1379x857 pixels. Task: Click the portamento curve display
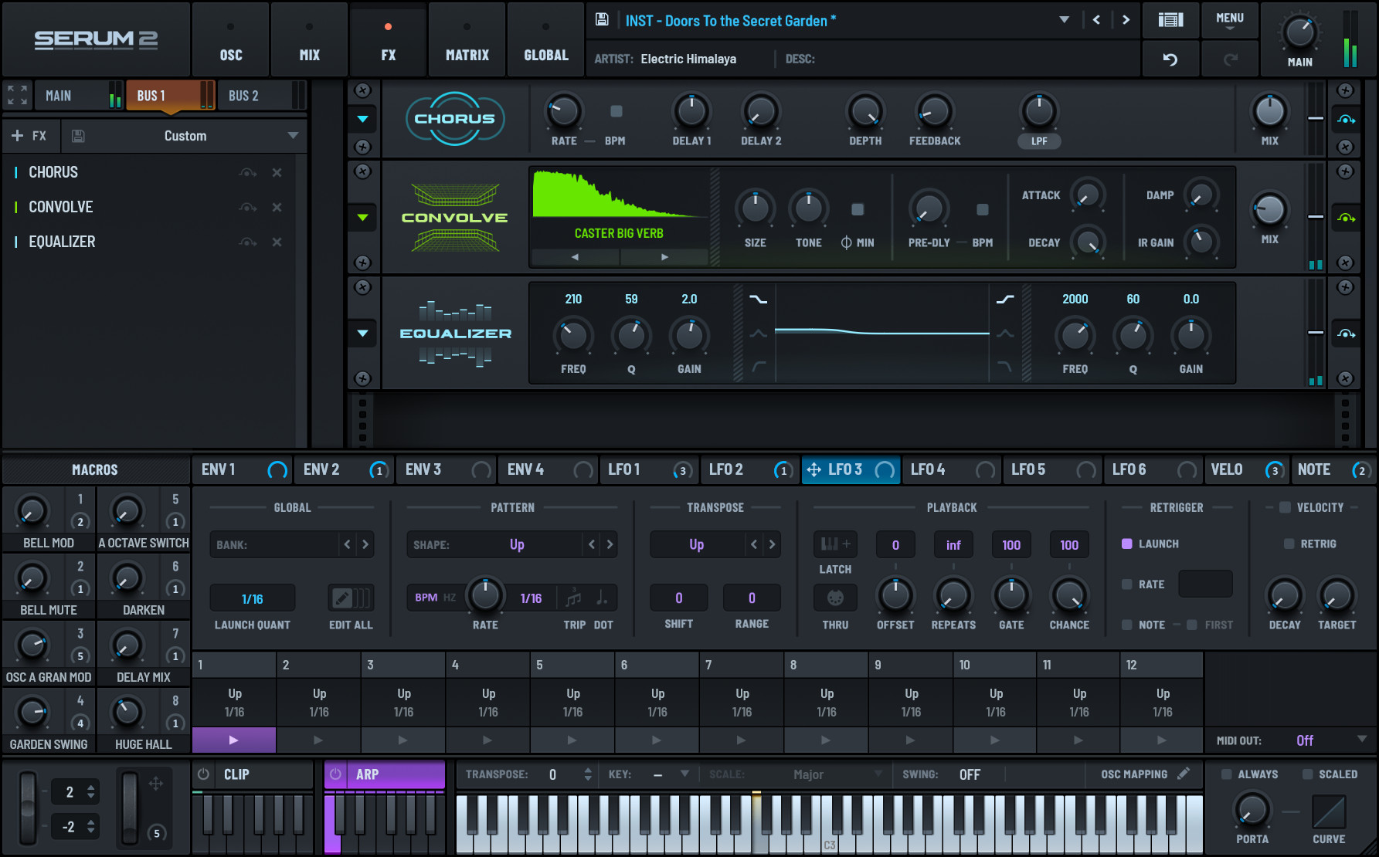tap(1329, 812)
